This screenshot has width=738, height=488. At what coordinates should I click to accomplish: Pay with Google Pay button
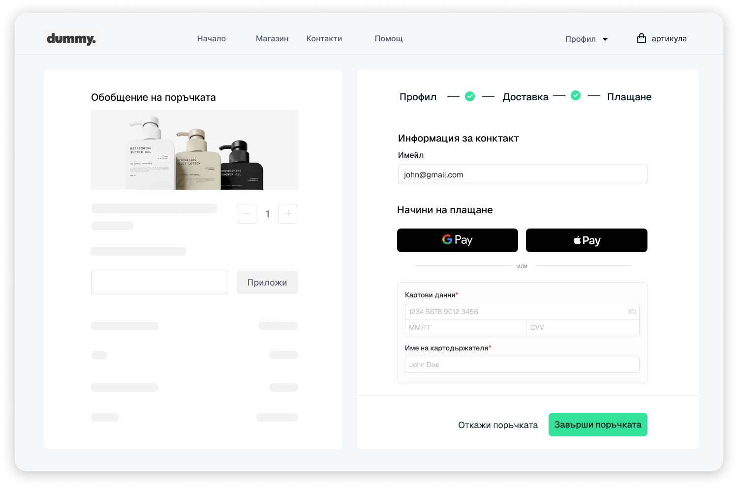pos(458,240)
